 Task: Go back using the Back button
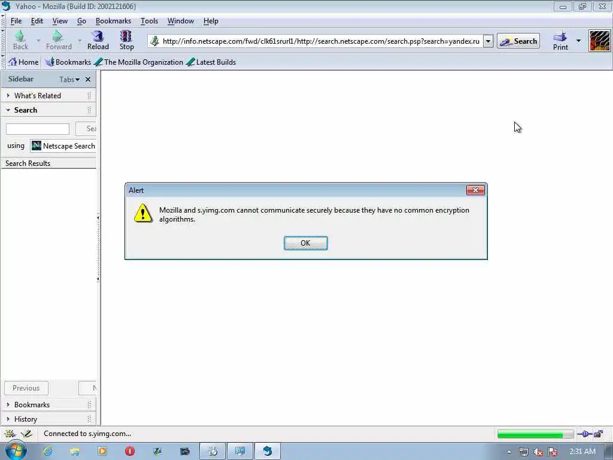coord(20,40)
